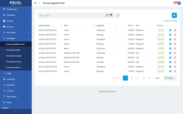Go to page 5
The height and width of the screenshot is (114, 183).
150,78
